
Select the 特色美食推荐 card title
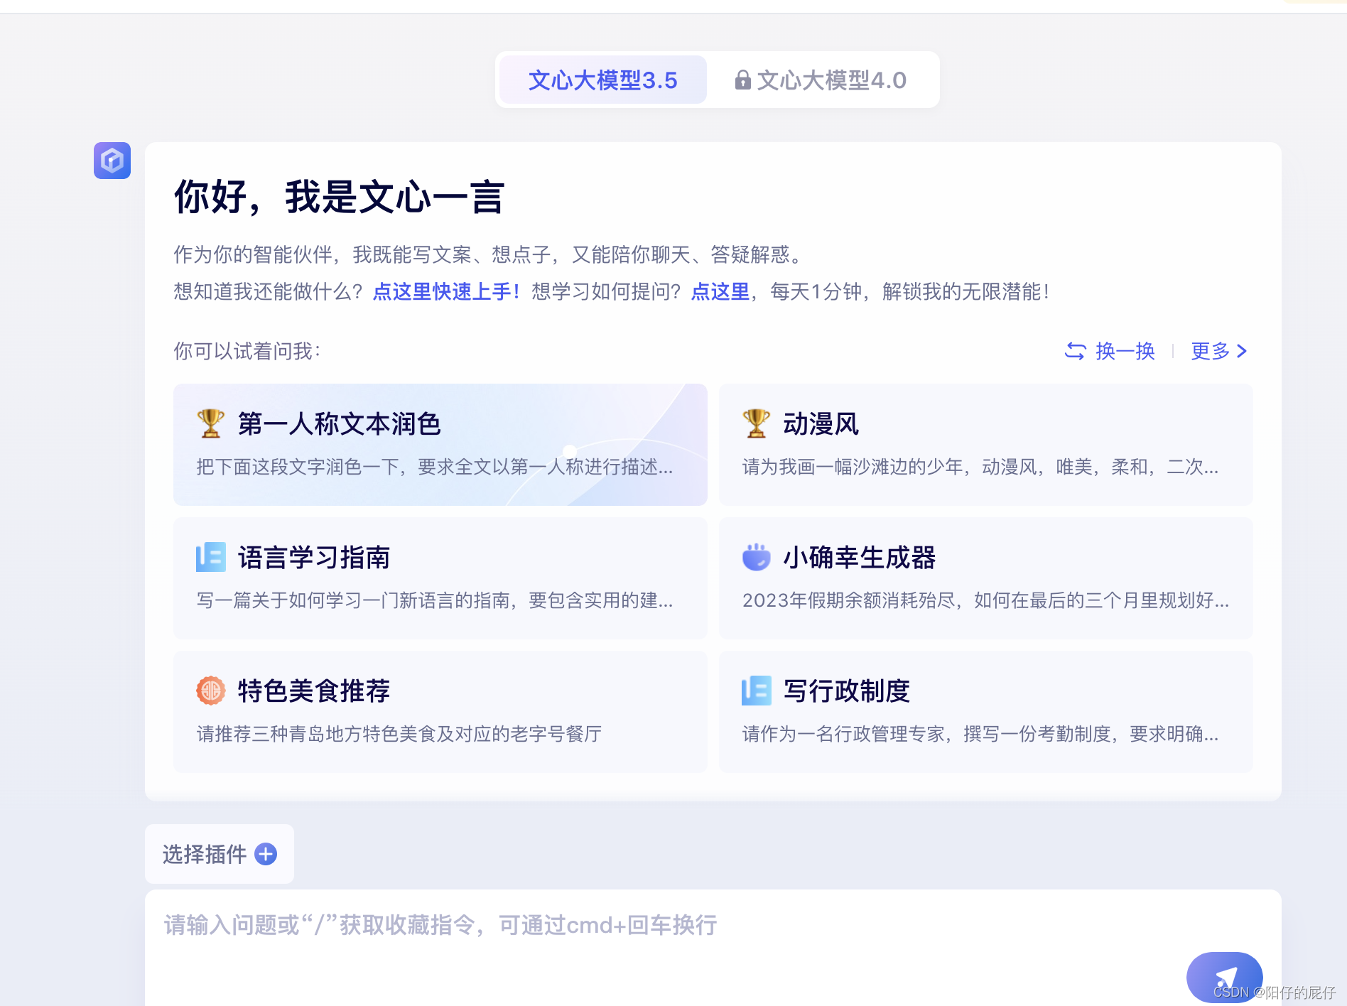pyautogui.click(x=314, y=691)
